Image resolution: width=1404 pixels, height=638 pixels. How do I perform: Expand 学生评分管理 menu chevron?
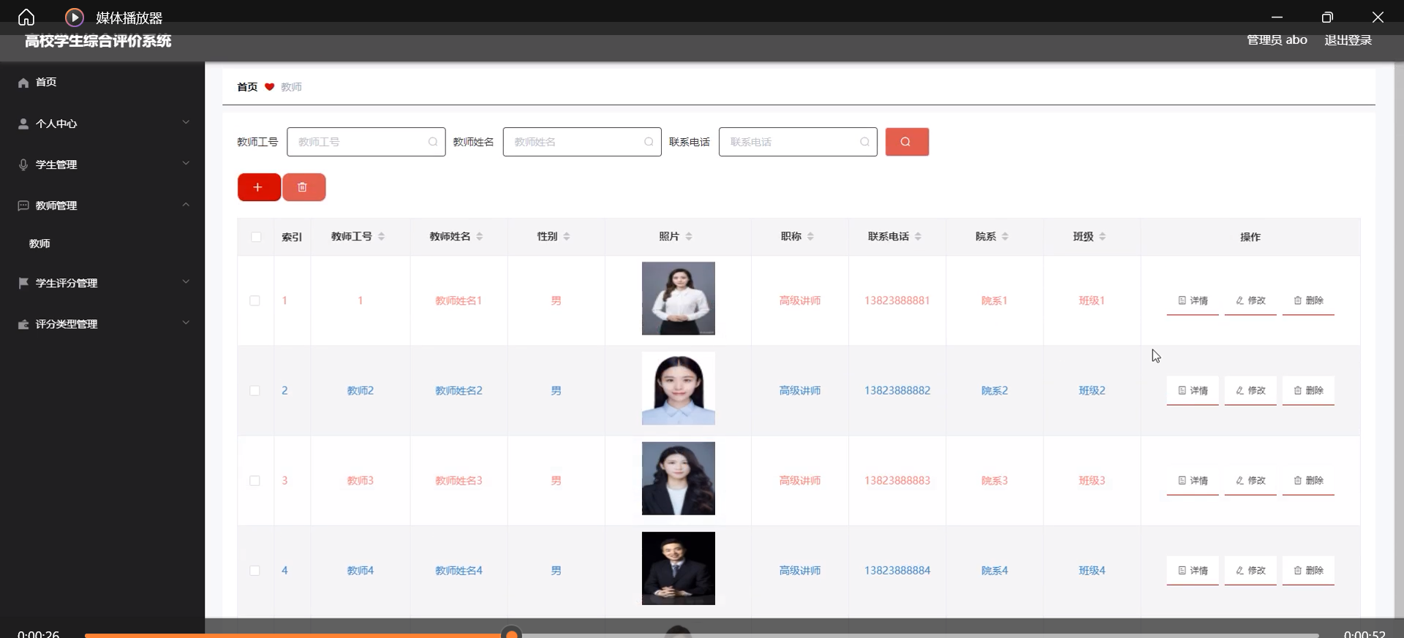click(x=186, y=281)
